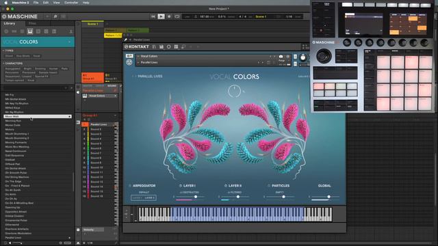Toggle the Loop button in transport
This screenshot has width=438, height=246.
177,16
